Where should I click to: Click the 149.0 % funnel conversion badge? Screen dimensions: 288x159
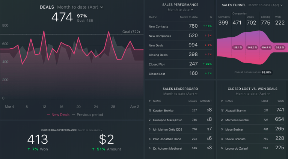pos(252,48)
